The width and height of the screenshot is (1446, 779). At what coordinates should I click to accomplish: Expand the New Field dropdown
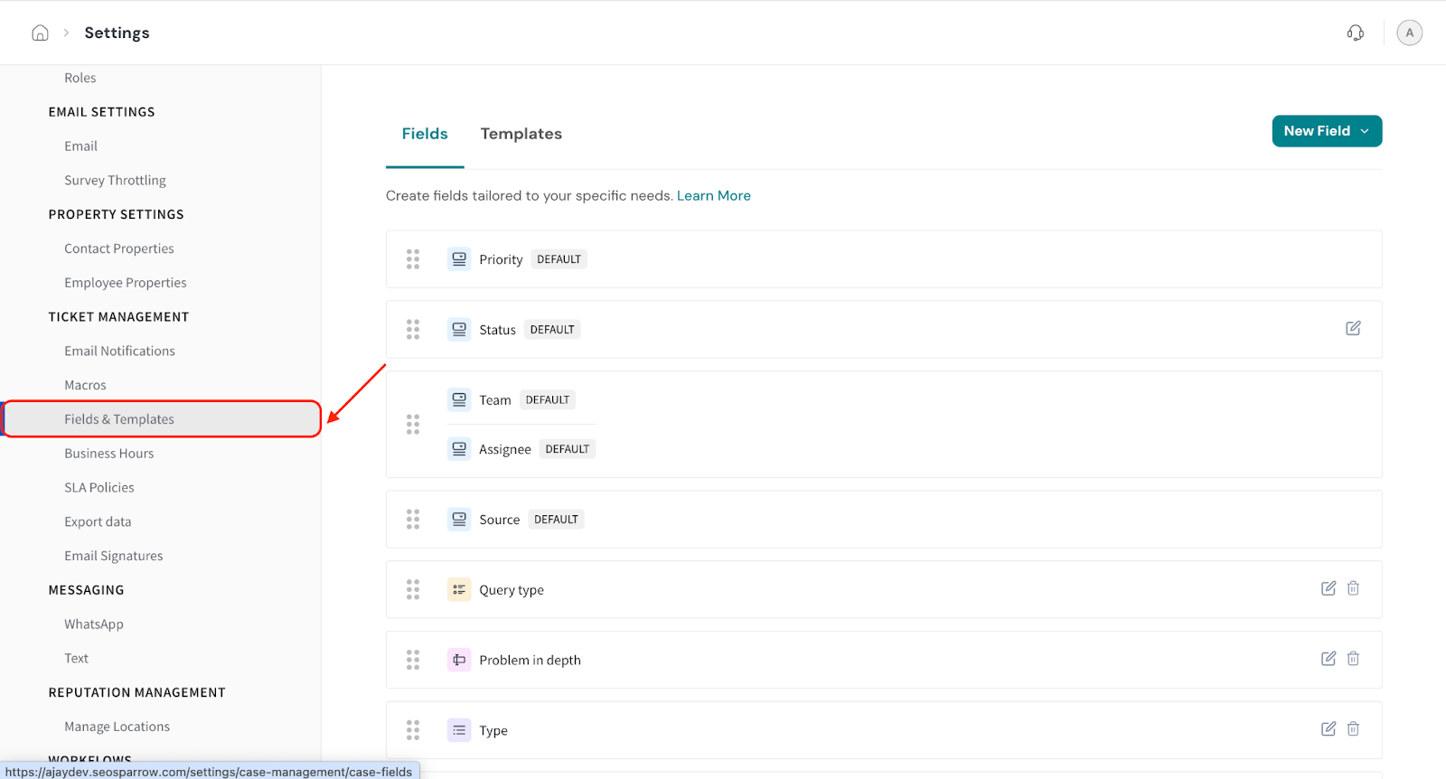1326,131
